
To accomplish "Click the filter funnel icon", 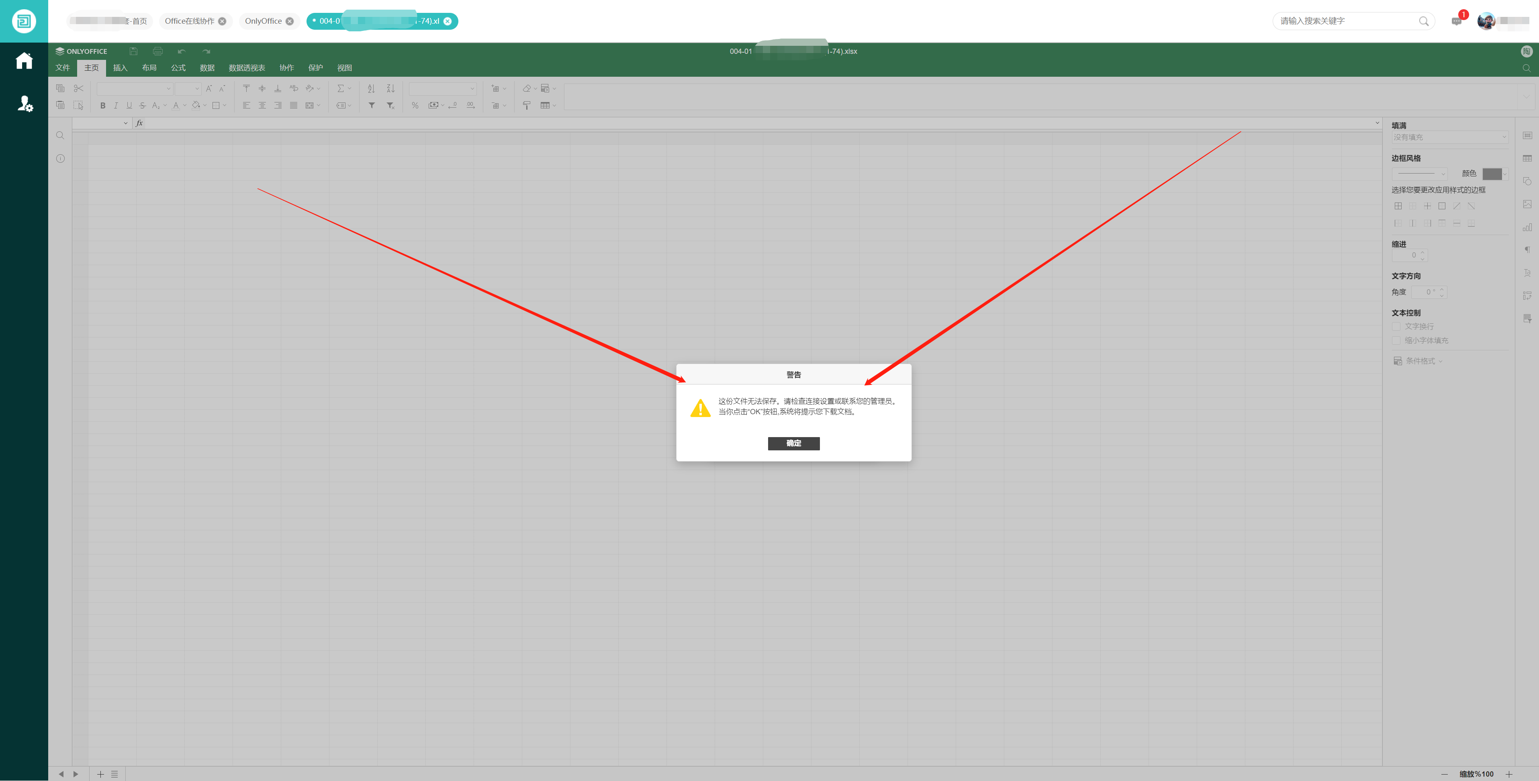I will click(x=372, y=106).
